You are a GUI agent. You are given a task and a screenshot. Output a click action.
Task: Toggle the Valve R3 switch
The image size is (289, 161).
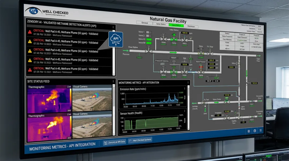(x=149, y=39)
